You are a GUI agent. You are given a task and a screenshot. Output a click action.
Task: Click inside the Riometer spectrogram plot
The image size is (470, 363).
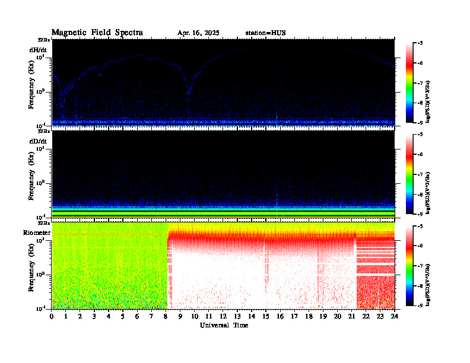(223, 266)
